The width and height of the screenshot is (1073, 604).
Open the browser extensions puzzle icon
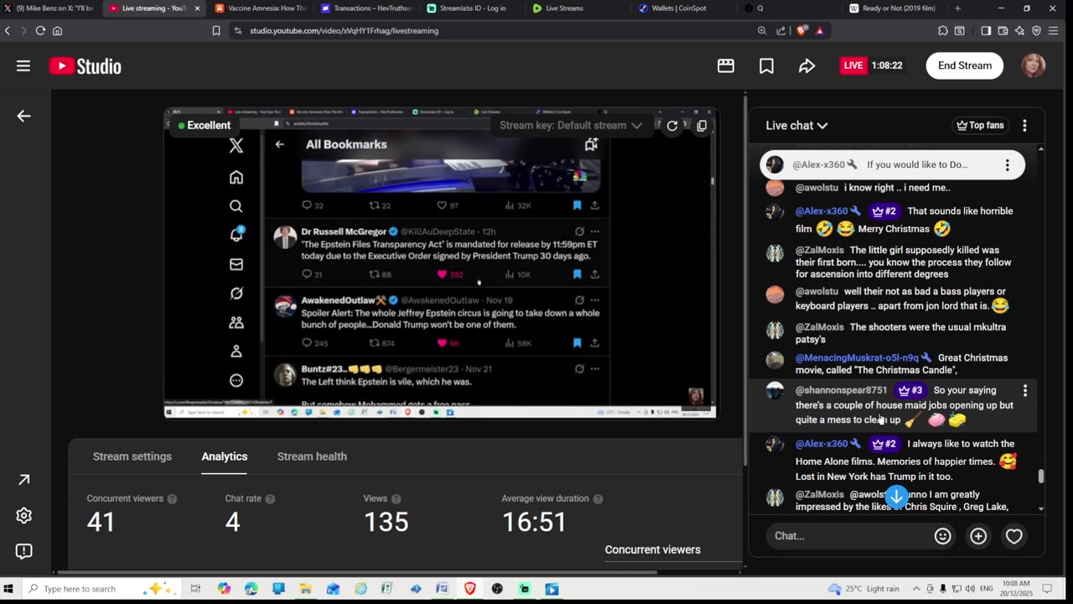tap(943, 30)
